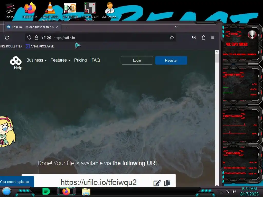Open the Help link
Screen dimensions: 263x197
pos(18,68)
